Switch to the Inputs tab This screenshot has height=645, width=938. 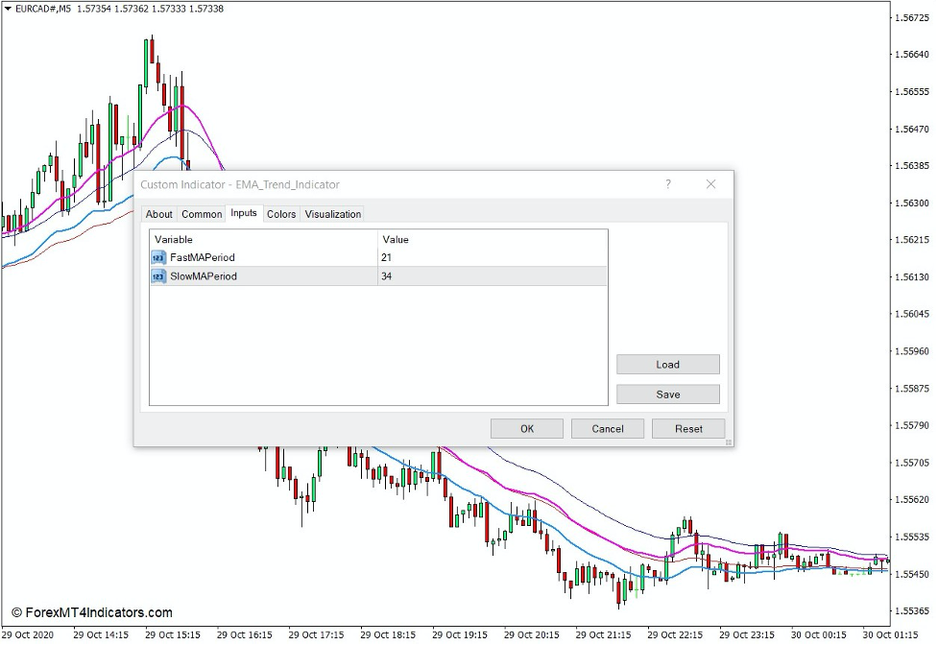pos(243,213)
